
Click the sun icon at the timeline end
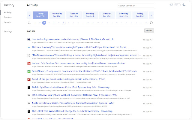[151, 22]
